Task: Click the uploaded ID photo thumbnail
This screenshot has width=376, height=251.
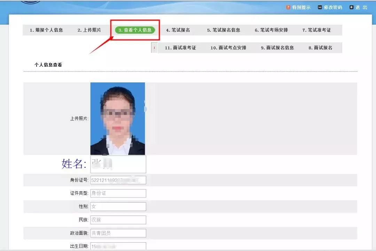Action: click(118, 119)
